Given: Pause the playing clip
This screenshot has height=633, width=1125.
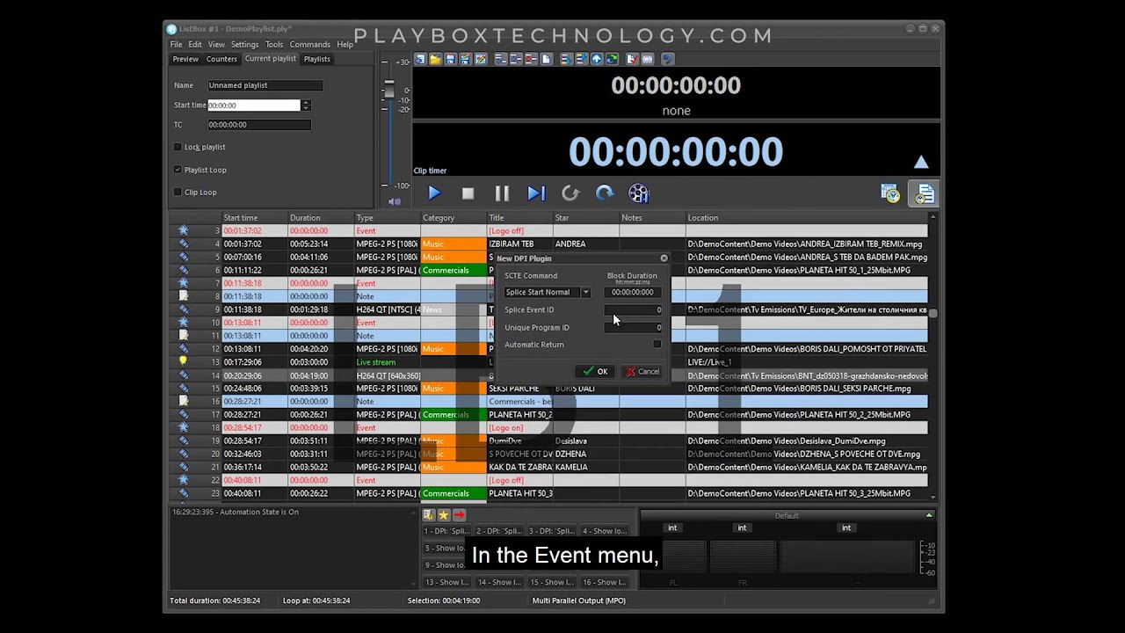Looking at the screenshot, I should click(x=502, y=193).
